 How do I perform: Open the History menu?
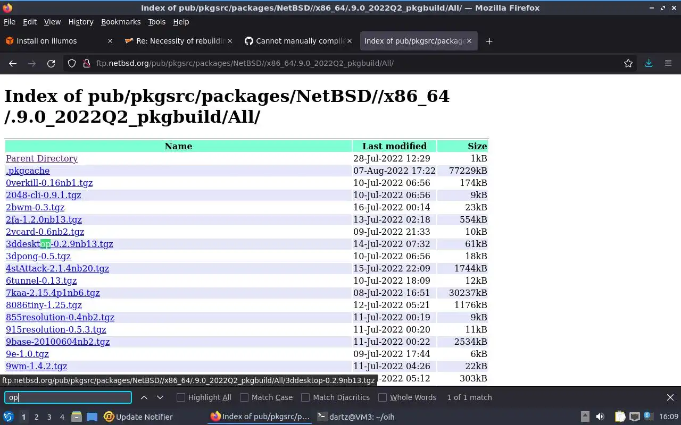pyautogui.click(x=81, y=22)
